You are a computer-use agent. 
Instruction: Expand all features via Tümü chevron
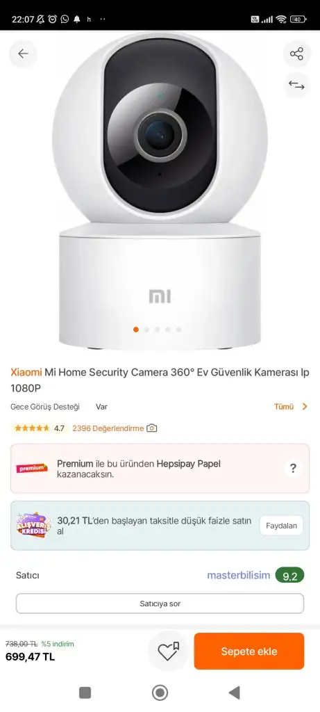305,406
